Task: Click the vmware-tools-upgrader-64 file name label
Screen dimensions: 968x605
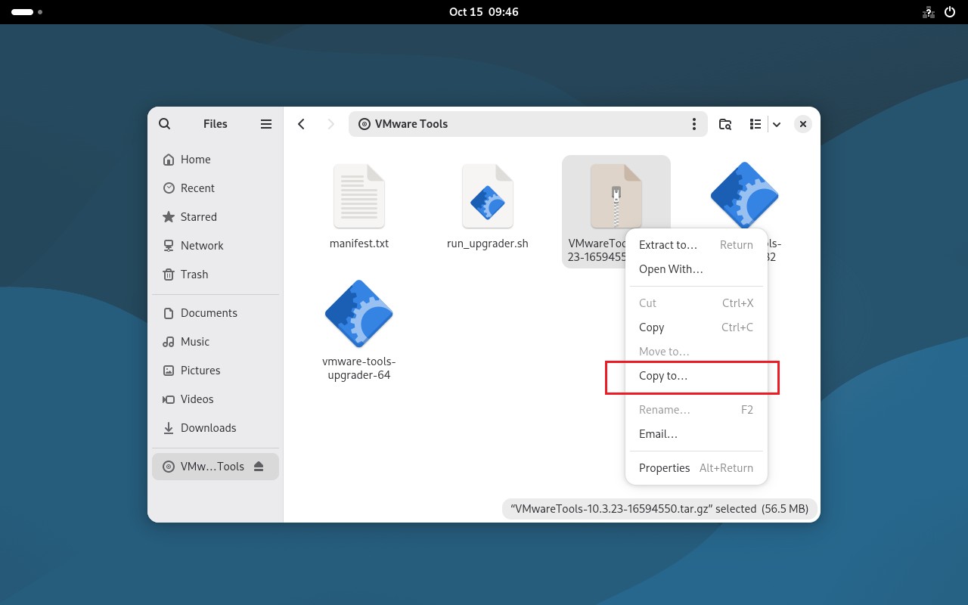Action: click(x=359, y=368)
